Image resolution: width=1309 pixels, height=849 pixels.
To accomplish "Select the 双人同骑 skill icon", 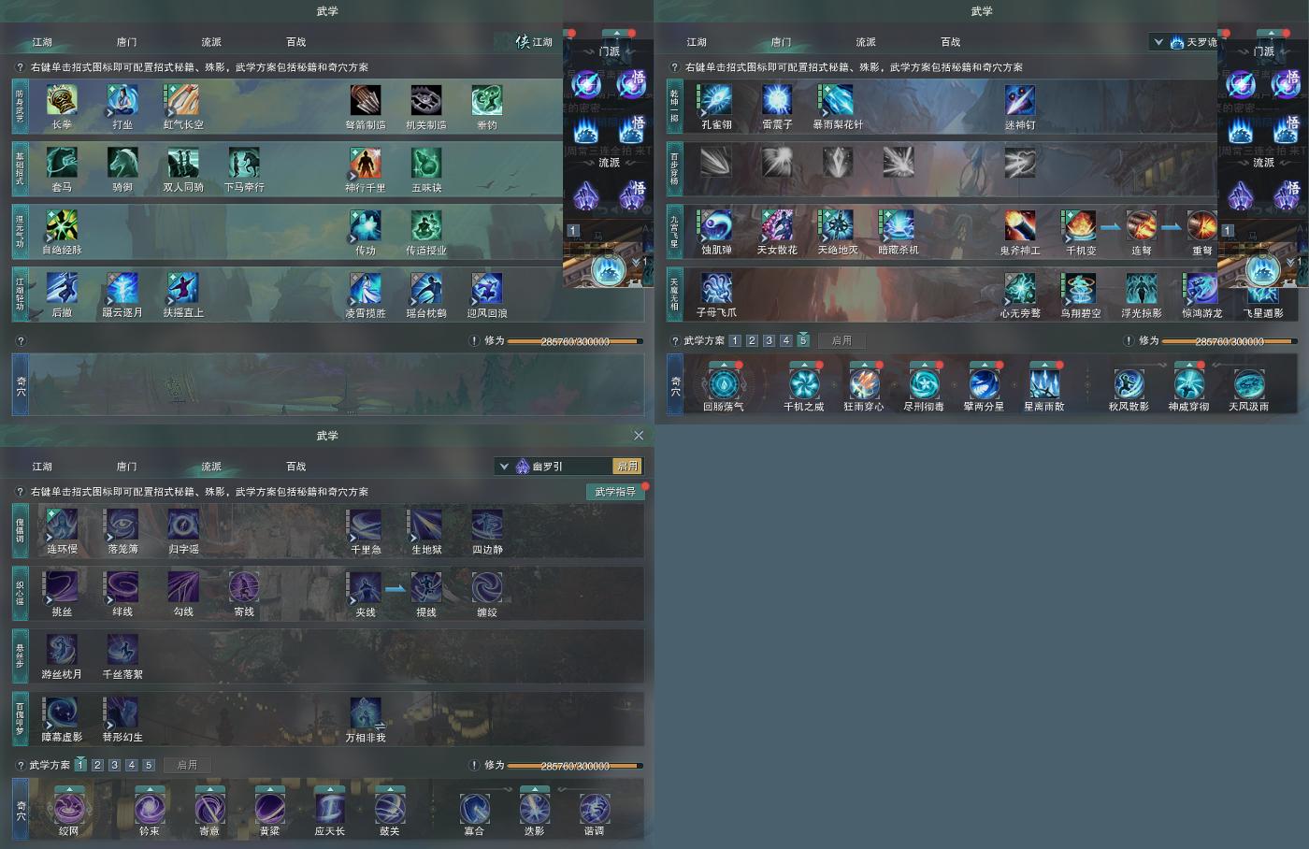I will click(183, 163).
